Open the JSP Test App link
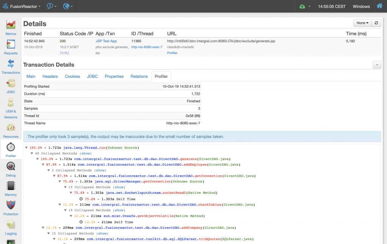 click(x=106, y=41)
